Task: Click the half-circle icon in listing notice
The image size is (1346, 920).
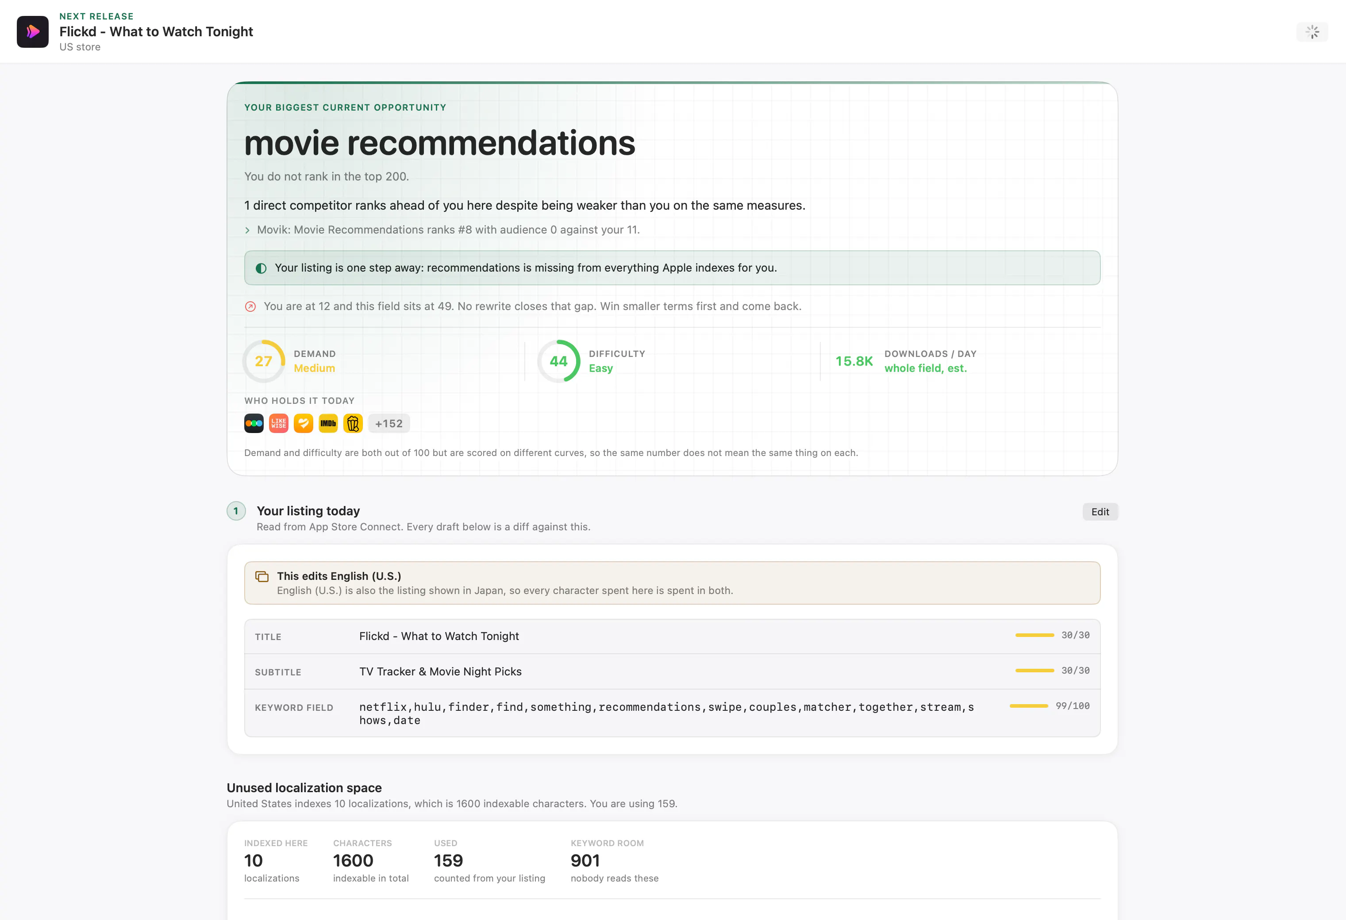Action: point(261,268)
